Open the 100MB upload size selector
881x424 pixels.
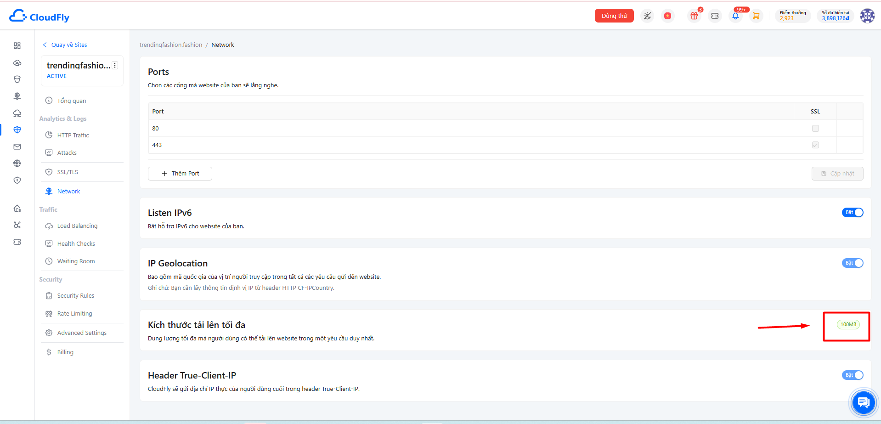[x=848, y=324]
